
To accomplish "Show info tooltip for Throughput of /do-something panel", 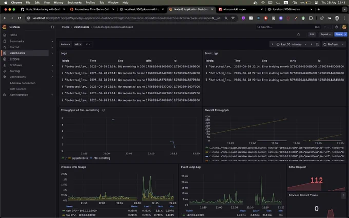I will pyautogui.click(x=104, y=110).
